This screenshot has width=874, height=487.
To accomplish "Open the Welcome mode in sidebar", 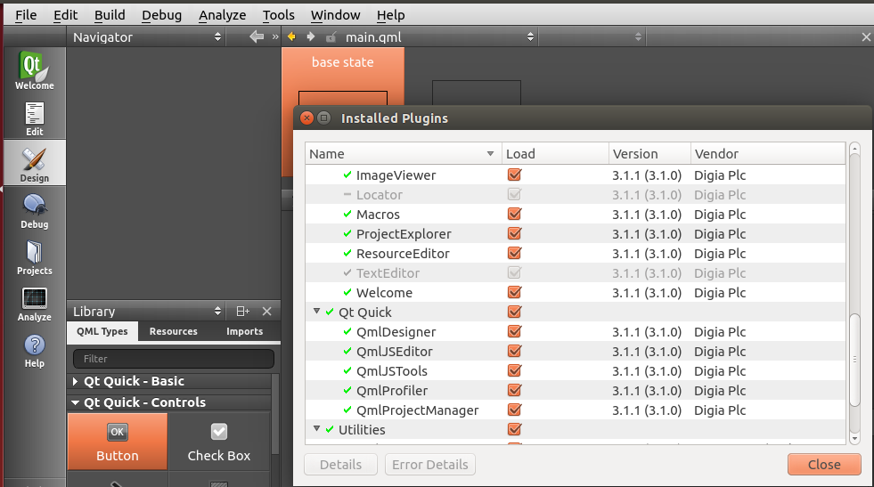I will 34,71.
